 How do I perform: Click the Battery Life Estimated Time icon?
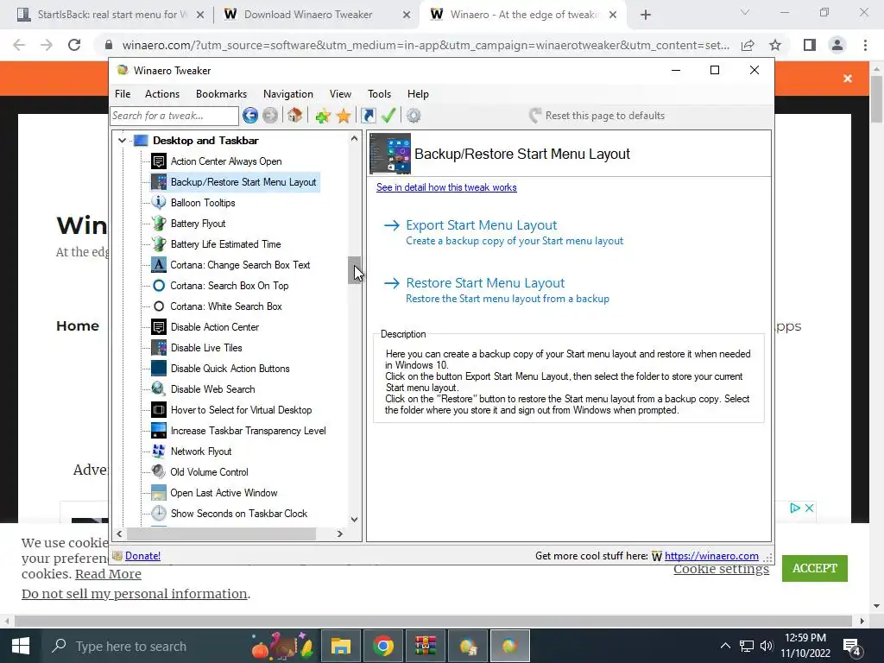tap(159, 244)
